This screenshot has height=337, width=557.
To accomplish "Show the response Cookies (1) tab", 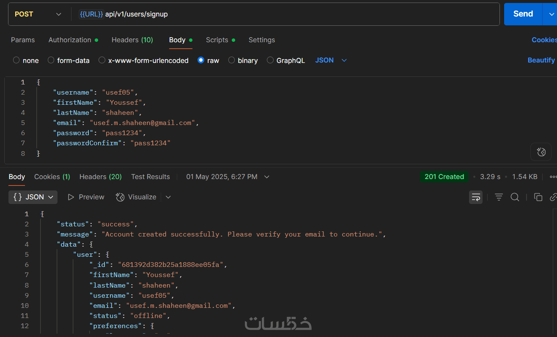I will pos(52,177).
